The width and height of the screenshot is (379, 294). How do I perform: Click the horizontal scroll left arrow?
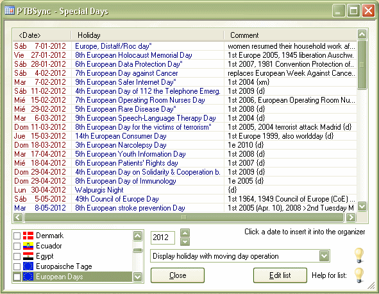pyautogui.click(x=18, y=218)
